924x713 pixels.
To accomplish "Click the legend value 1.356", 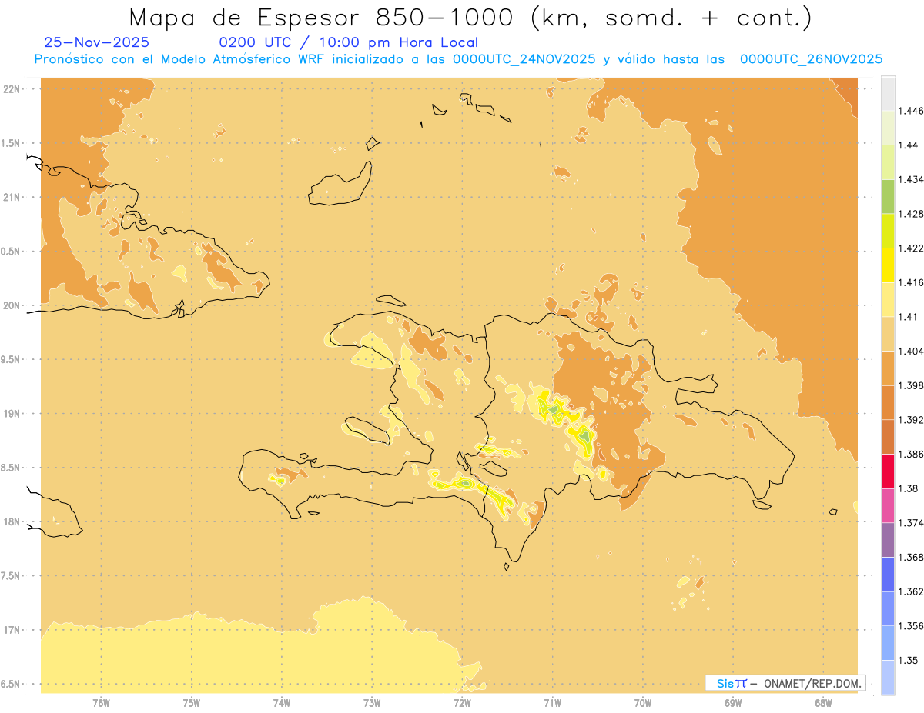I will pyautogui.click(x=911, y=626).
